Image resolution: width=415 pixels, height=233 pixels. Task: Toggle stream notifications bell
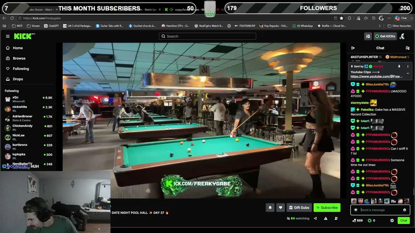click(270, 208)
